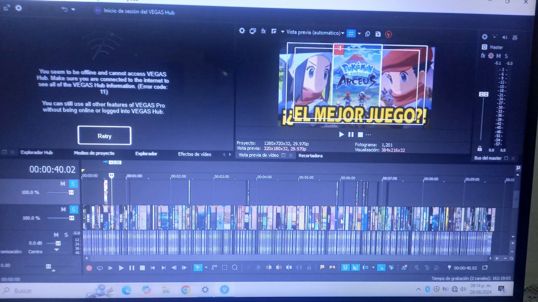The width and height of the screenshot is (538, 302).
Task: Click top video track 100.0 % level slider
Action: click(x=70, y=192)
